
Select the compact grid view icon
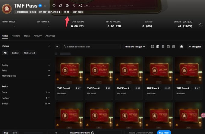(158, 47)
